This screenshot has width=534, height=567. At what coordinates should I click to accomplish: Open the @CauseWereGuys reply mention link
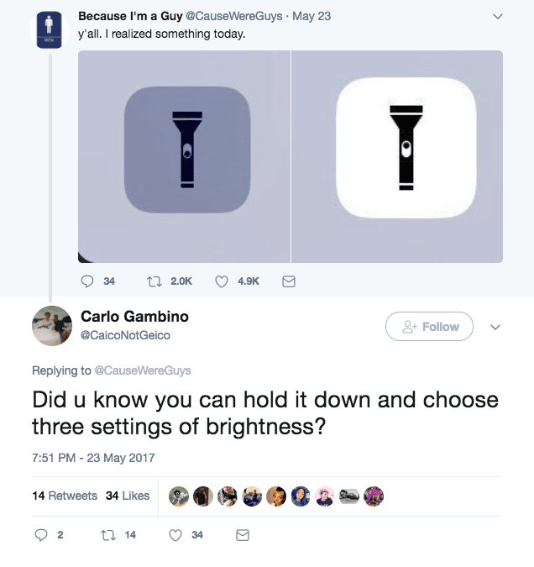point(141,370)
